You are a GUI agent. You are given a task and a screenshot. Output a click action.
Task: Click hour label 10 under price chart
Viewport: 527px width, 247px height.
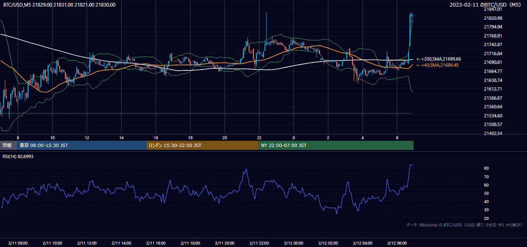click(x=52, y=137)
